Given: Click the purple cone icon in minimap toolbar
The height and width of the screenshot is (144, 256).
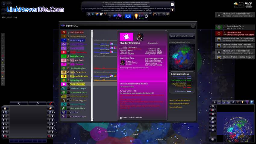Looking at the screenshot, I should point(247,102).
